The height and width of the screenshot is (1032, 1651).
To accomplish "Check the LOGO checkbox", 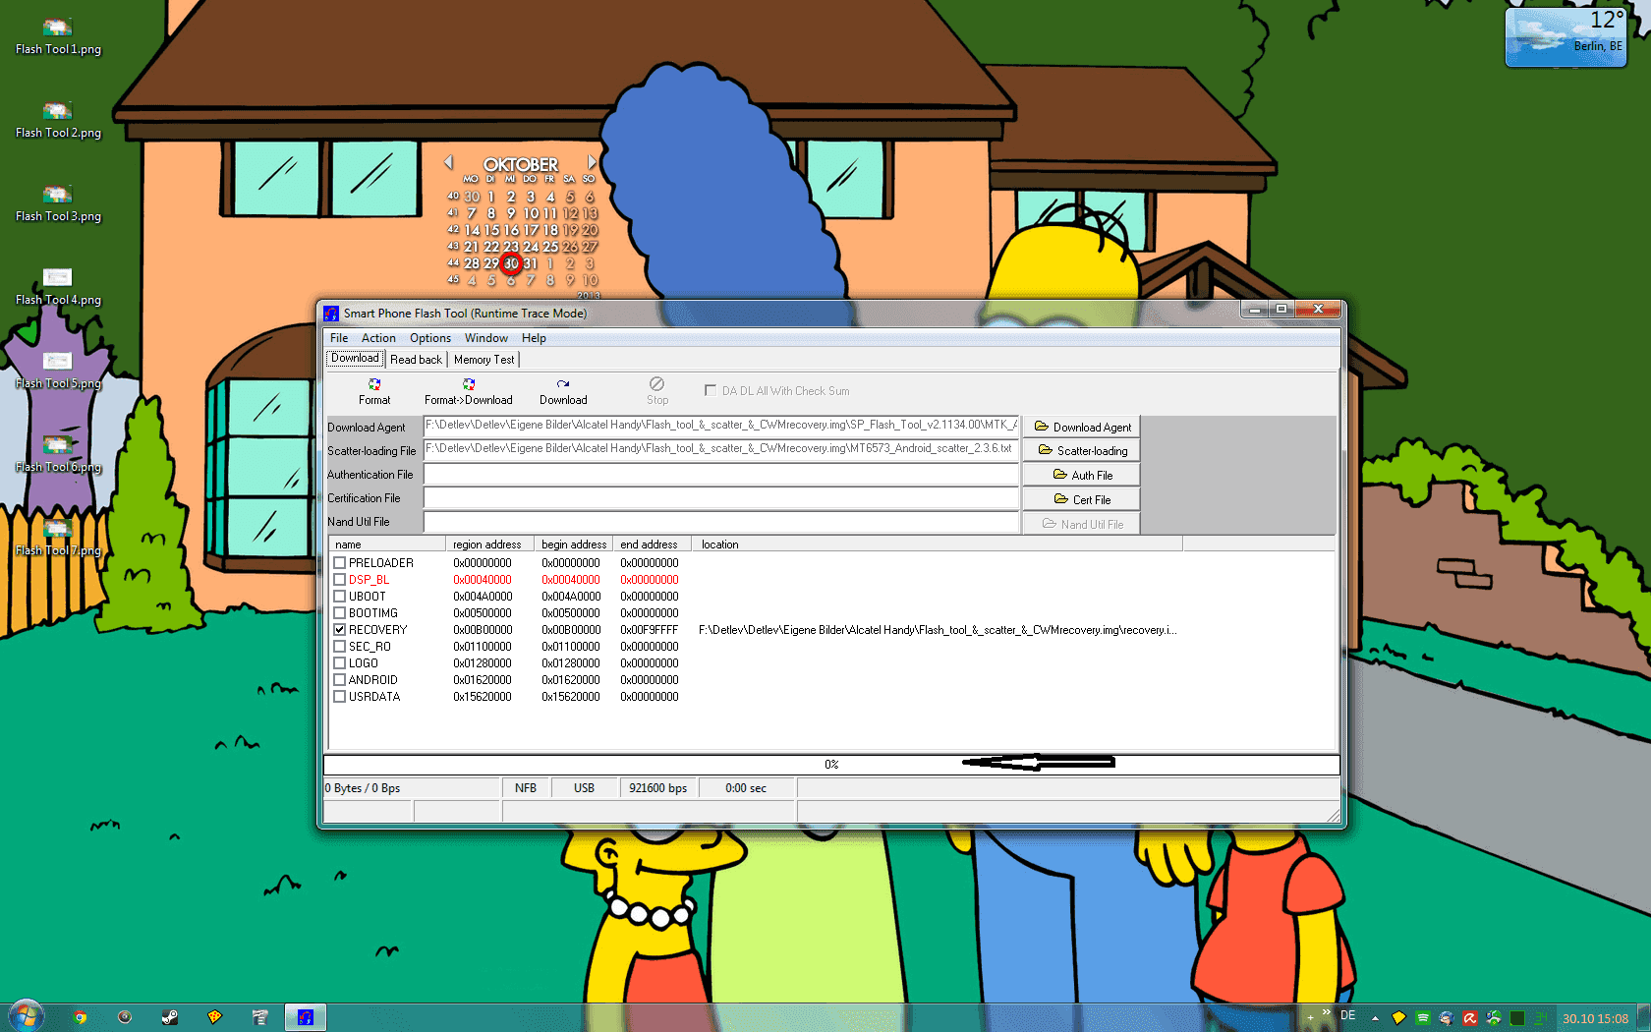I will coord(339,663).
